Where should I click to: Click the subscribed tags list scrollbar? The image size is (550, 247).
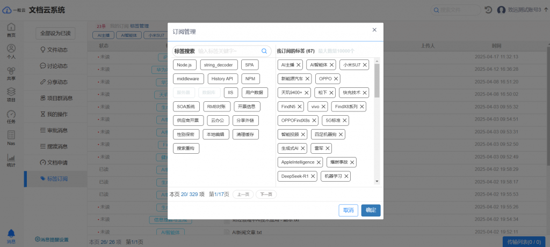coord(377,80)
